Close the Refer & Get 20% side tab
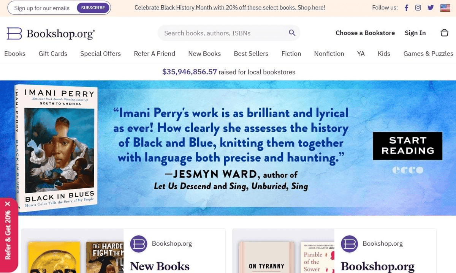The height and width of the screenshot is (273, 456). (8, 204)
